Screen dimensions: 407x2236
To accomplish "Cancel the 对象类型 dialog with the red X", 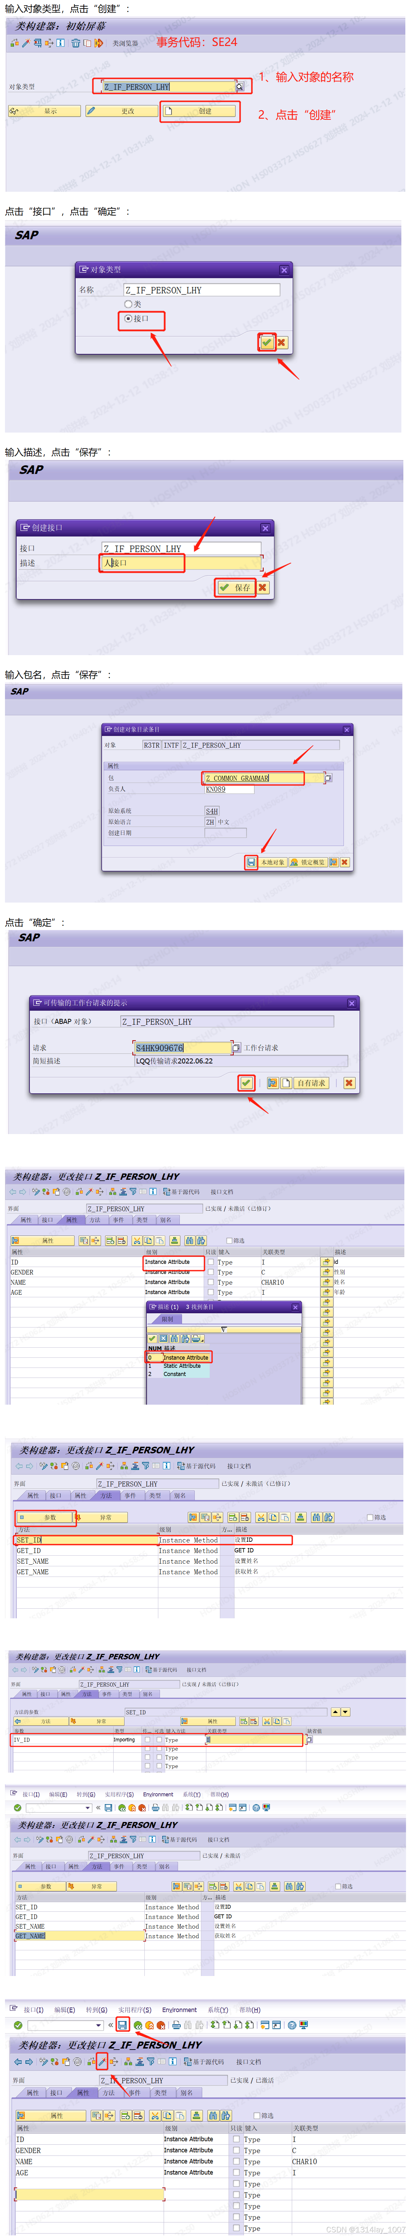I will pyautogui.click(x=281, y=342).
